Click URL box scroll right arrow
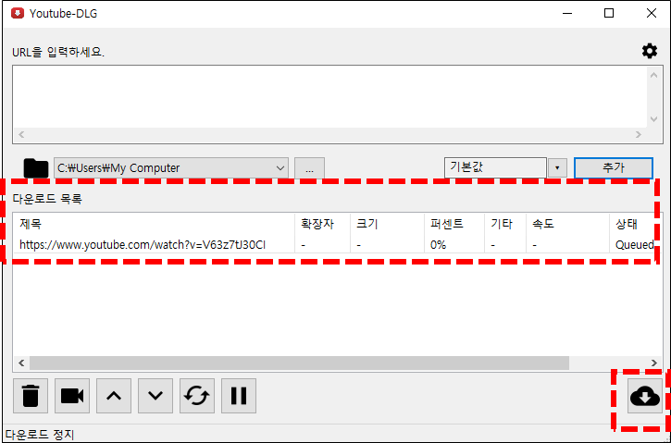Screen dimensions: 671x443 point(639,134)
